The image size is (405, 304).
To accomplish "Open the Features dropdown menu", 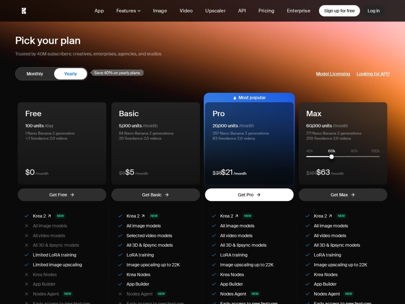I will click(x=128, y=11).
